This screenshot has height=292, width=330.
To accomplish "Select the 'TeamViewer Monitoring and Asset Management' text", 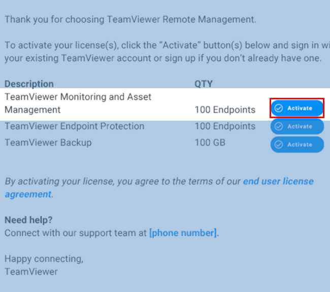I will click(78, 103).
